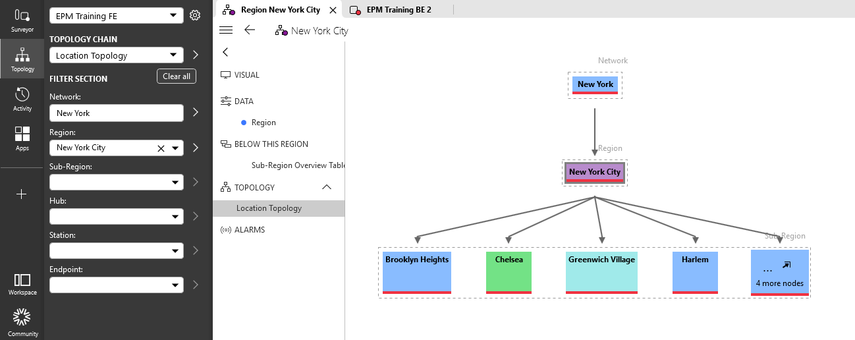This screenshot has height=340, width=855.
Task: Open Sub-Region Overview Table page
Action: pyautogui.click(x=298, y=165)
